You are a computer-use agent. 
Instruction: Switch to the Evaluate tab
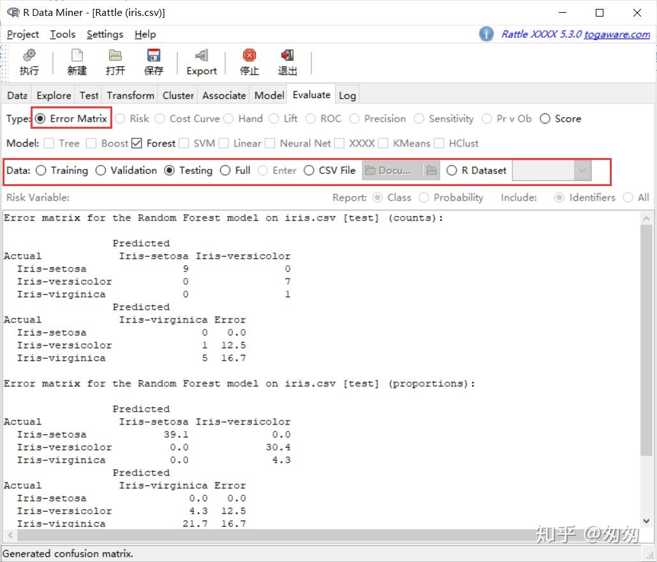[311, 94]
